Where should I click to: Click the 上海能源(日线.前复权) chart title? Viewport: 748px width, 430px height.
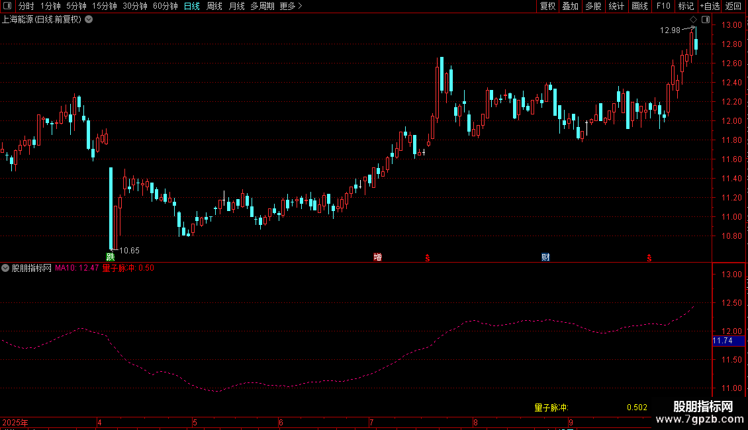pyautogui.click(x=42, y=20)
